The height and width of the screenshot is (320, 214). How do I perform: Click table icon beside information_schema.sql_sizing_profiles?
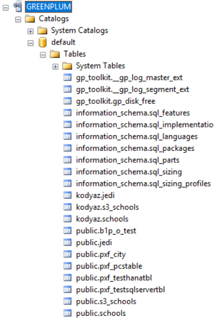[x=67, y=183]
